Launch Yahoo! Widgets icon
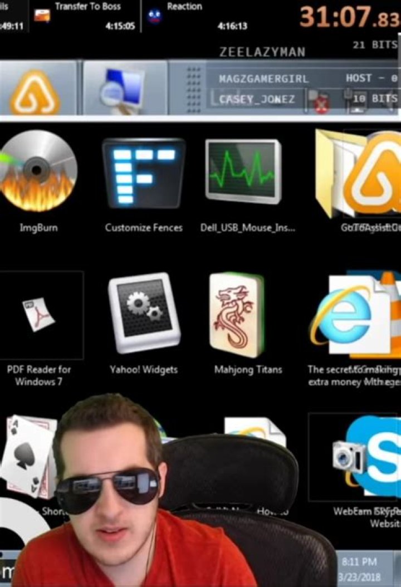The image size is (401, 587). click(x=144, y=313)
